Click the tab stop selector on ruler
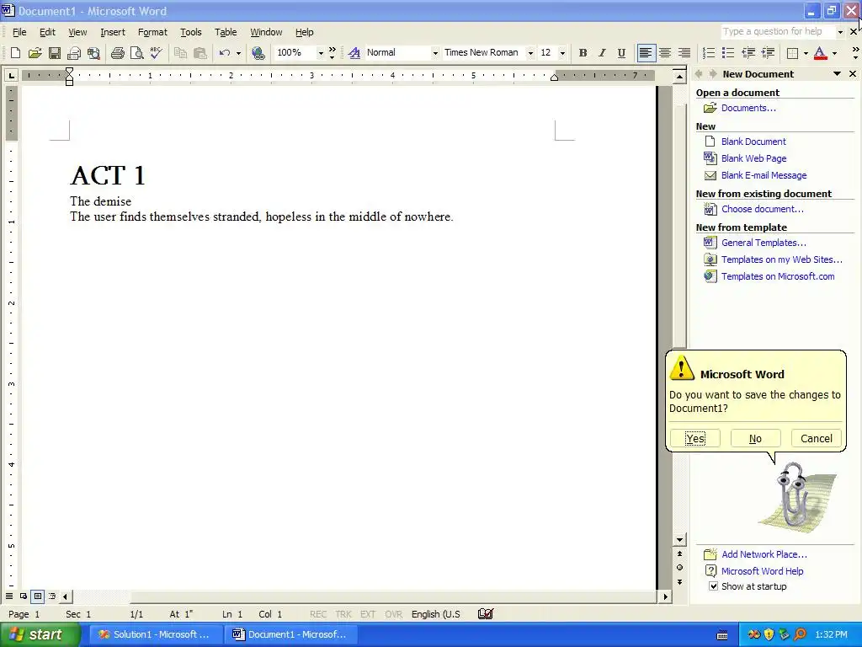Viewport: 862px width, 647px height. tap(11, 75)
